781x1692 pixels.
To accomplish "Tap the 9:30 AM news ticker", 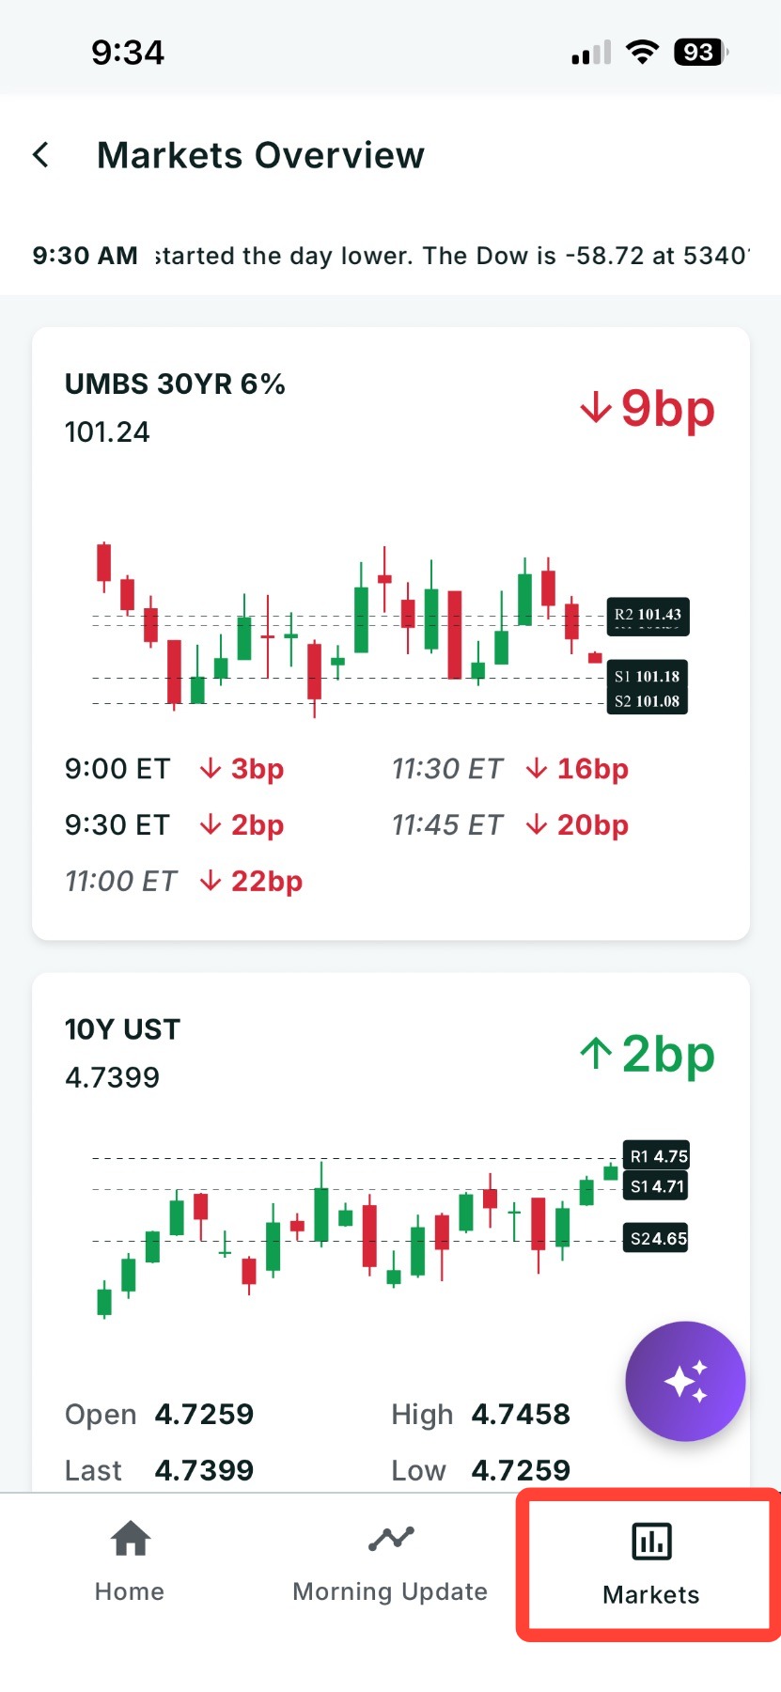I will click(391, 256).
